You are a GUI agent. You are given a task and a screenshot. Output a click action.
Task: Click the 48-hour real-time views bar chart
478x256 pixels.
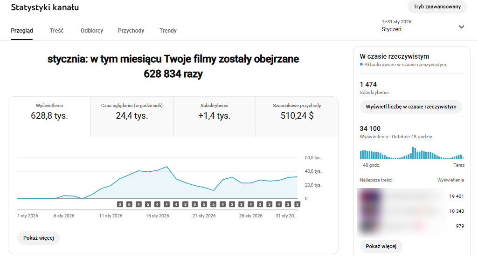(412, 154)
